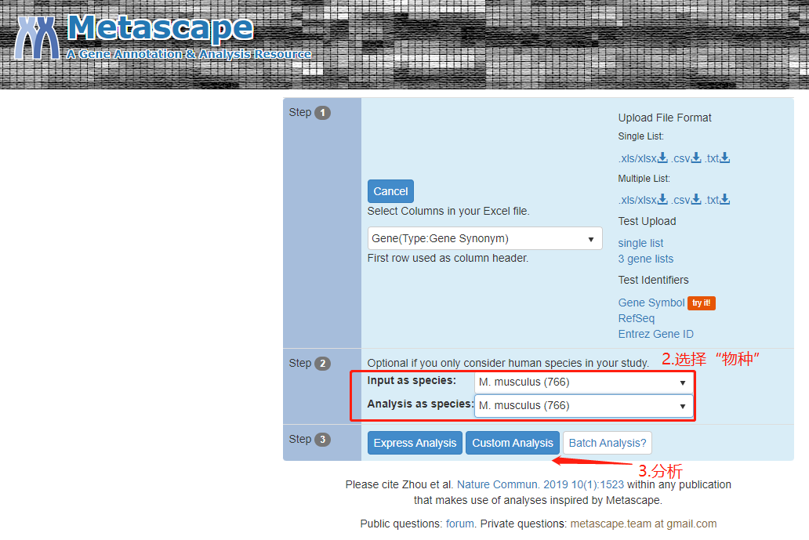Start Express Analysis
Viewport: 809px width, 540px height.
(x=415, y=443)
